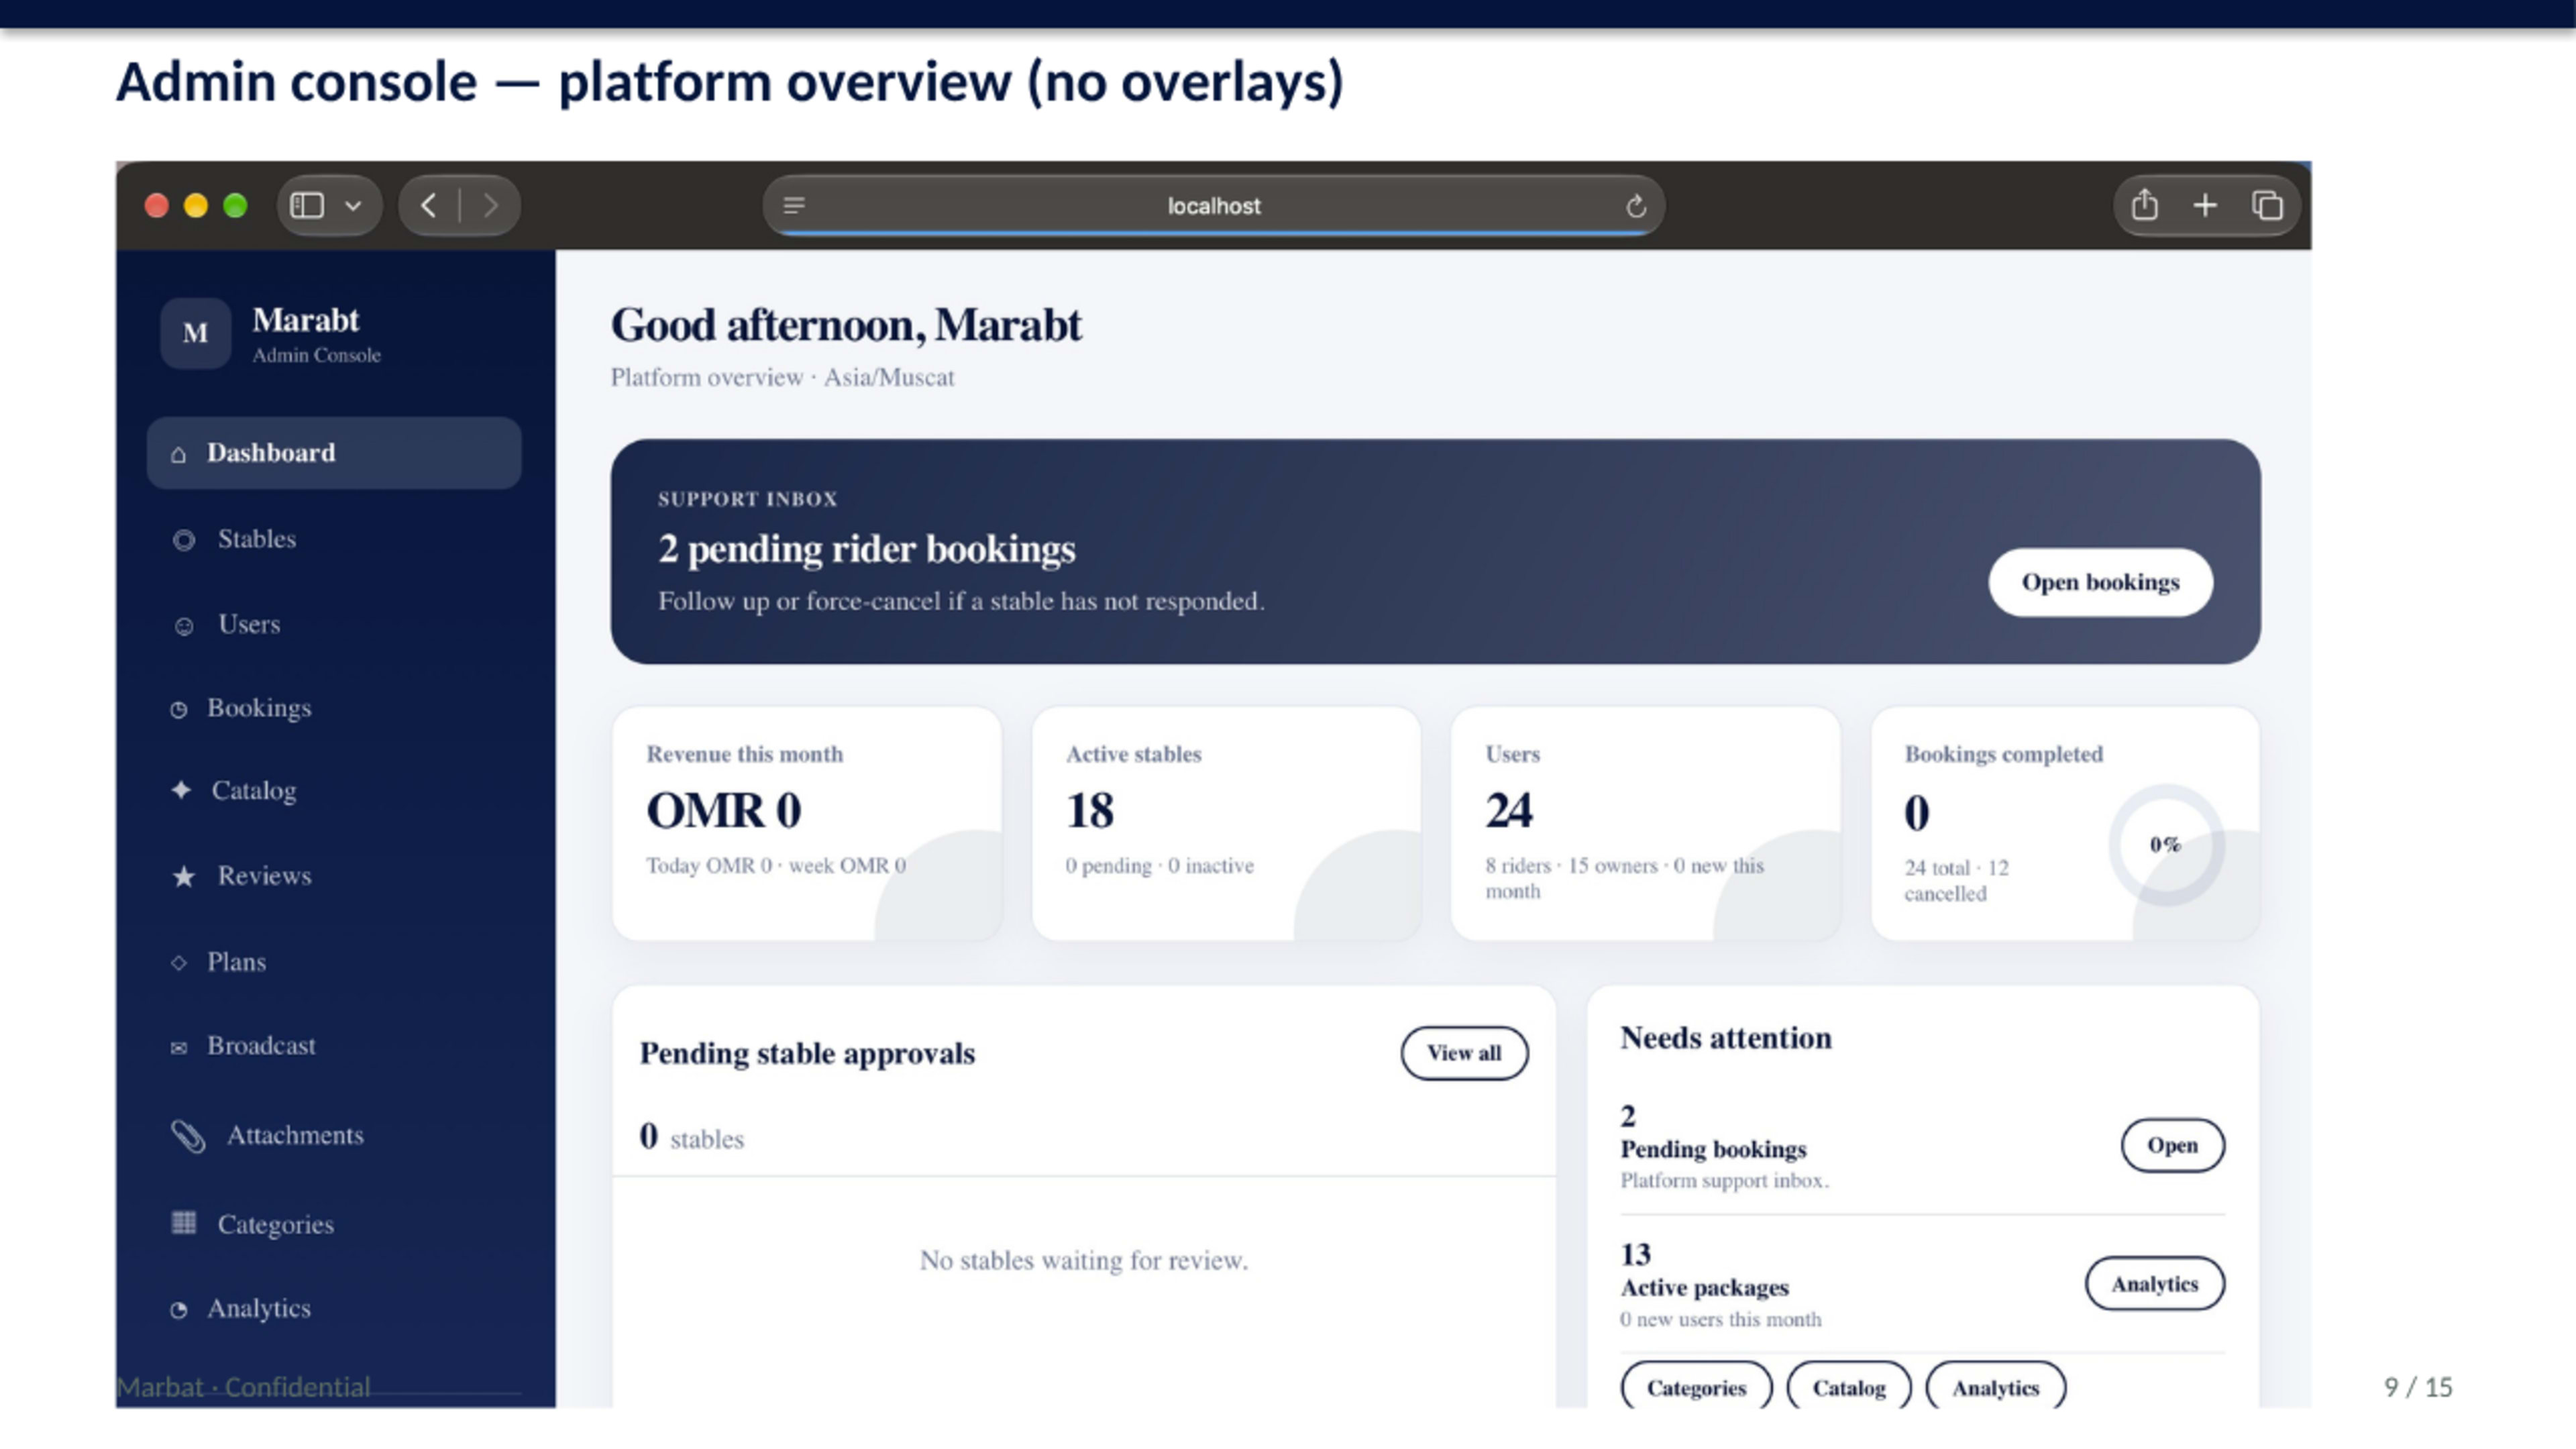This screenshot has height=1449, width=2576.
Task: Click the M avatar in the sidebar
Action: (x=195, y=333)
